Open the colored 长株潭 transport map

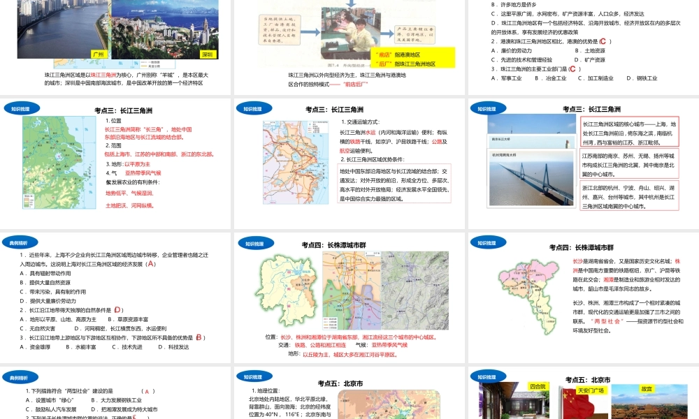coord(352,291)
